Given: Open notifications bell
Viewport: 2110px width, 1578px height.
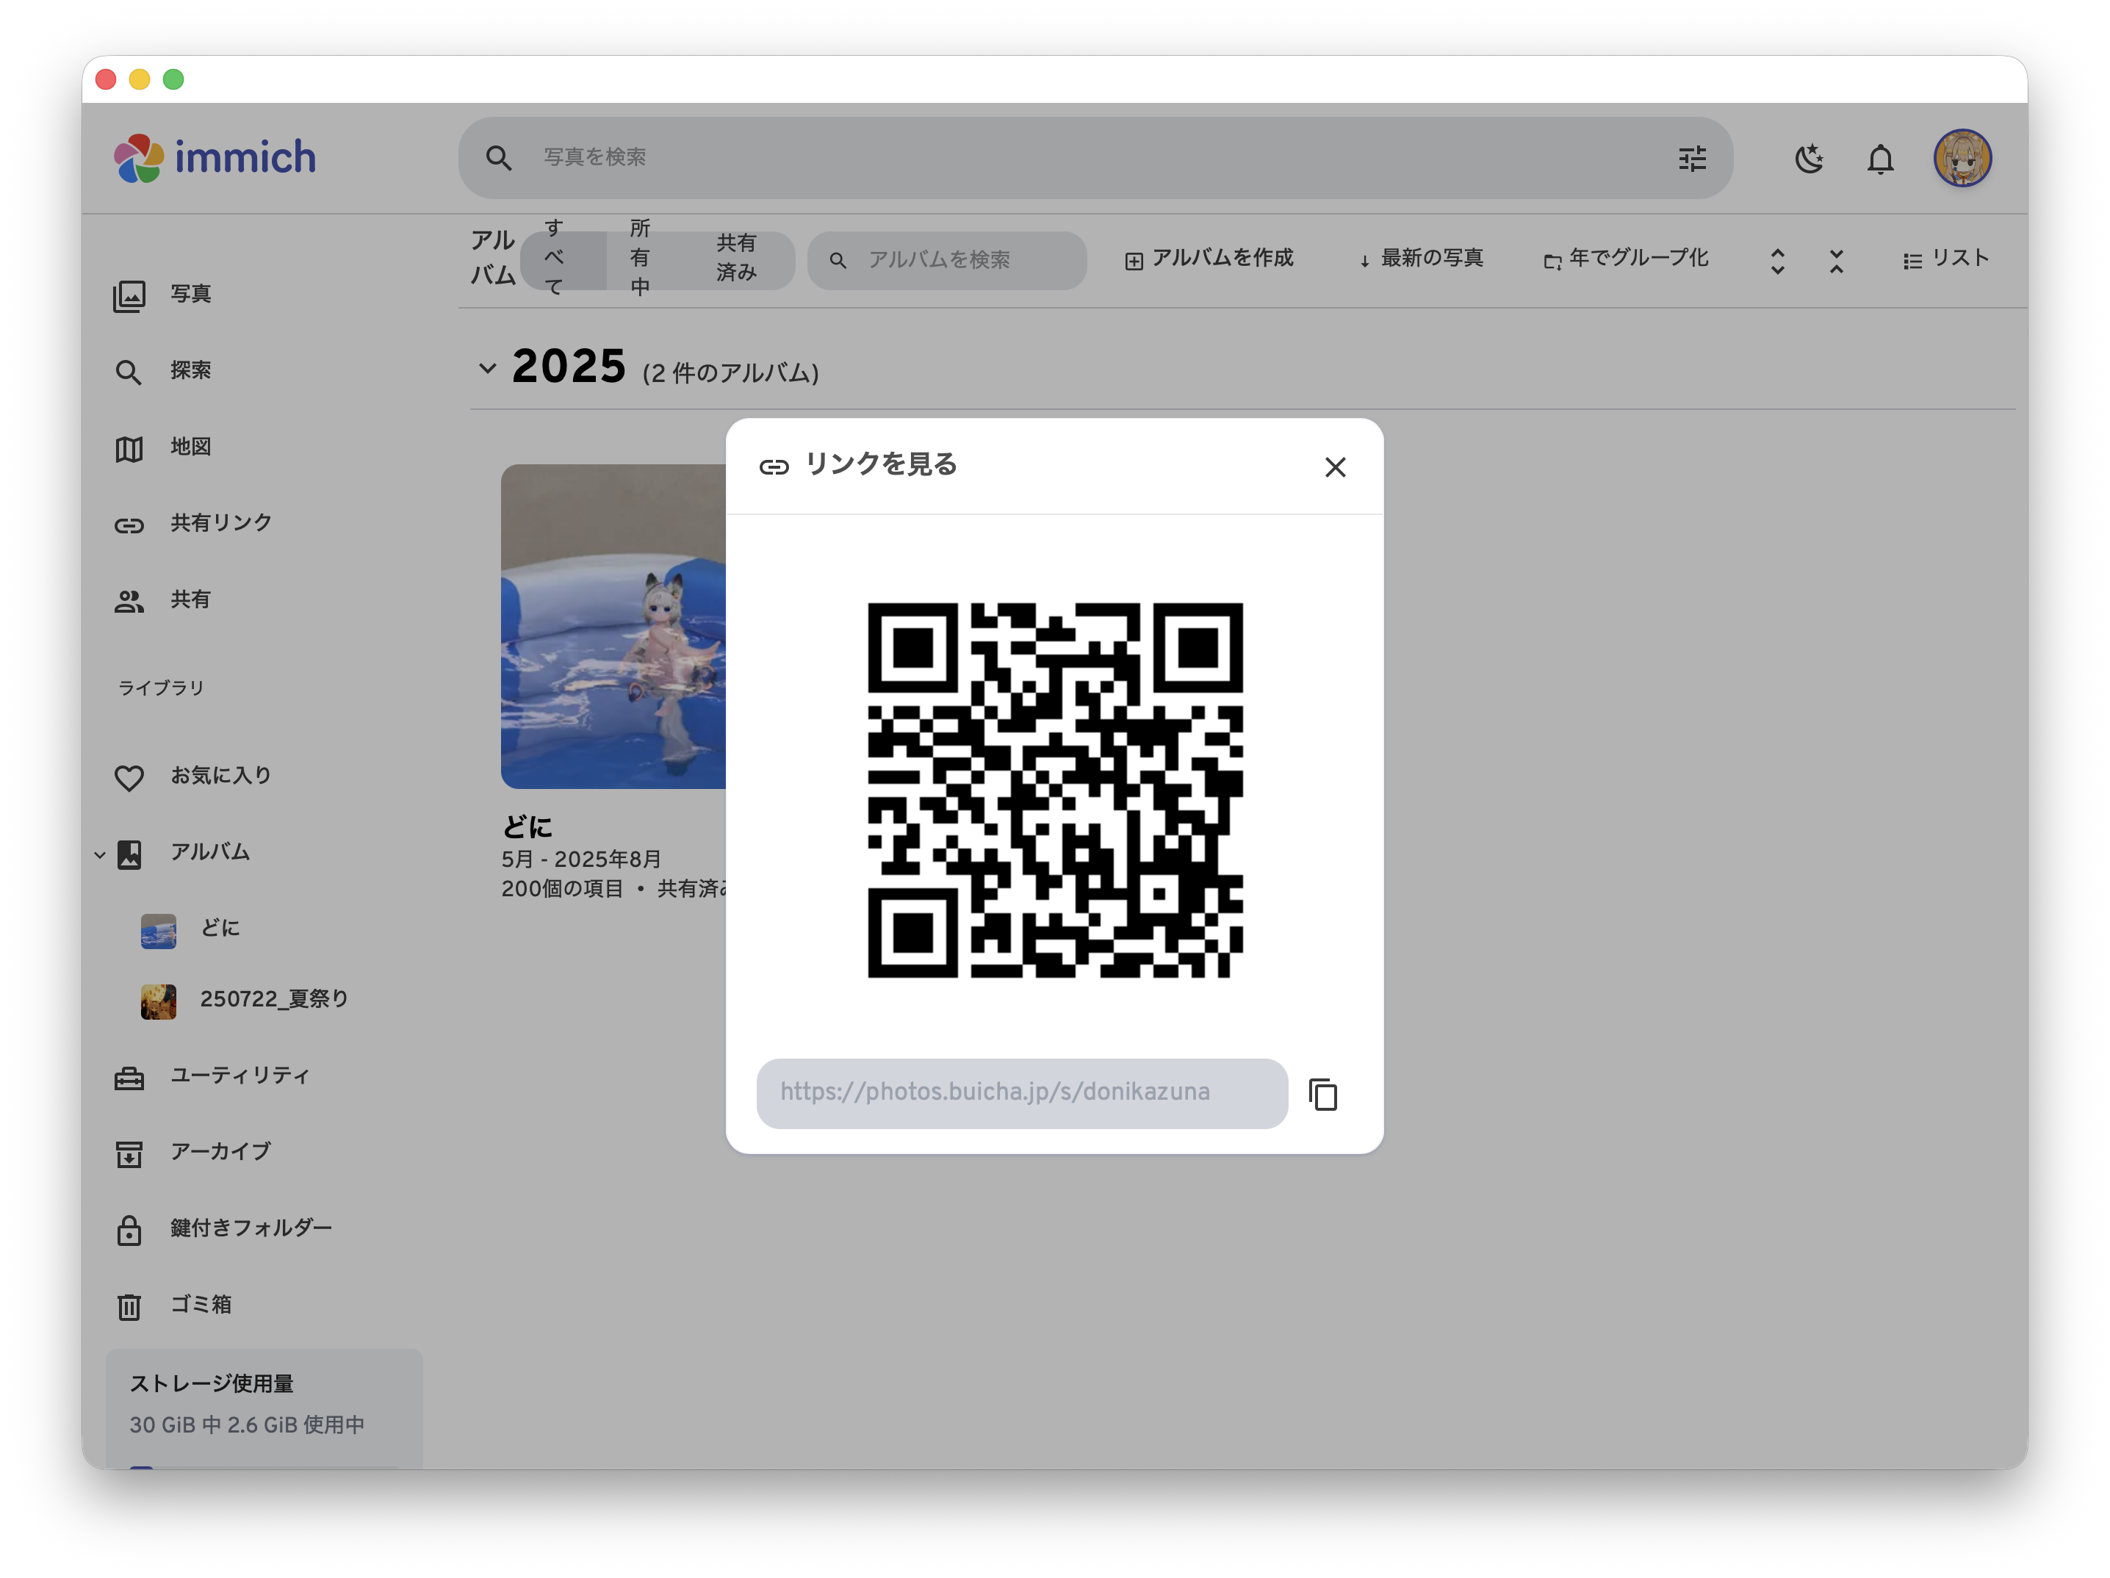Looking at the screenshot, I should click(1879, 159).
